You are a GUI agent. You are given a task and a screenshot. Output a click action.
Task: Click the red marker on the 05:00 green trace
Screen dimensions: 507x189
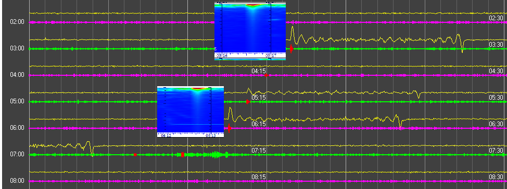[247, 102]
